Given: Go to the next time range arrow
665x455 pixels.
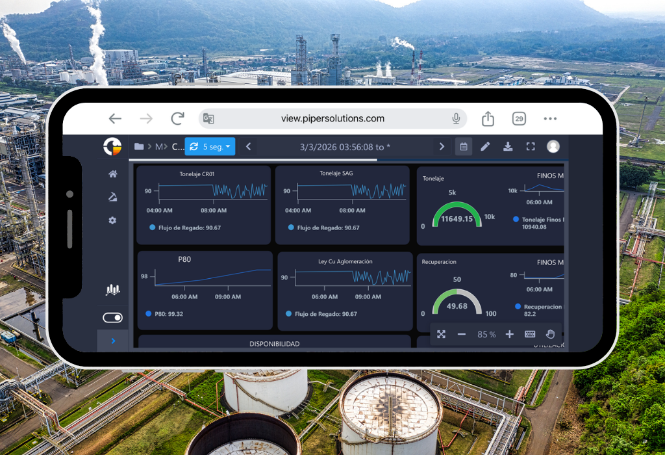Looking at the screenshot, I should [x=442, y=147].
